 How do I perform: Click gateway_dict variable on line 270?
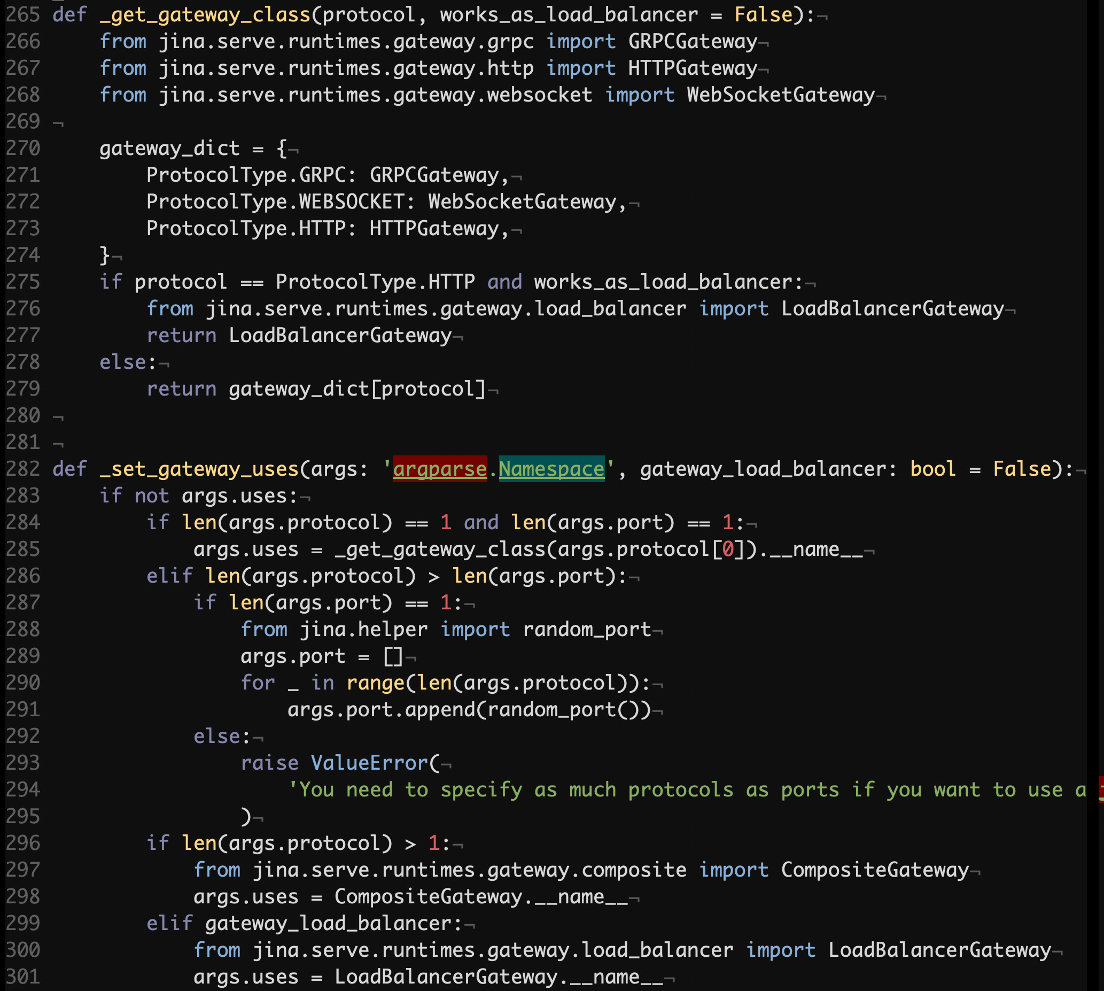click(x=169, y=148)
